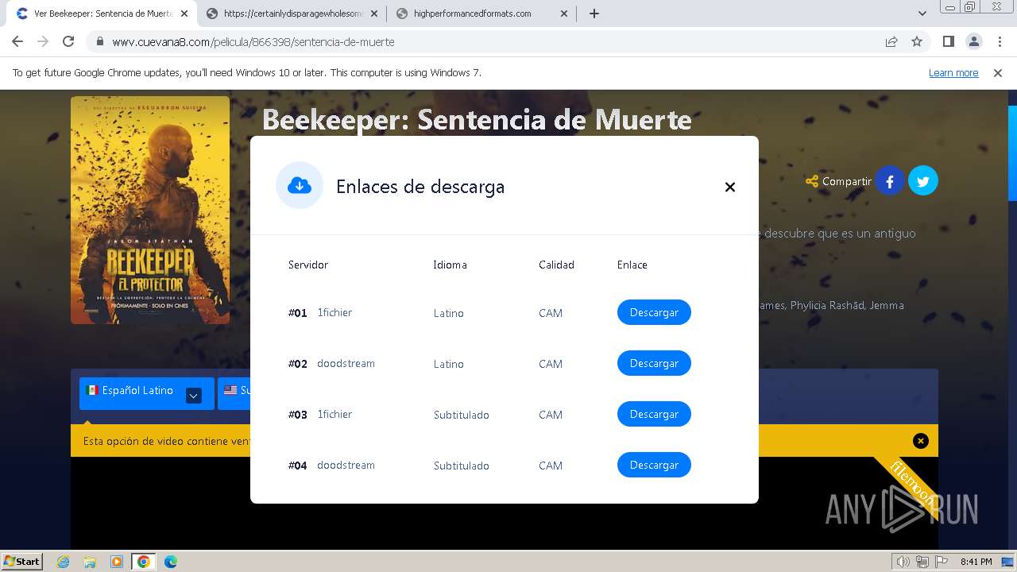Click the cloud download icon in dialog header

[x=300, y=185]
